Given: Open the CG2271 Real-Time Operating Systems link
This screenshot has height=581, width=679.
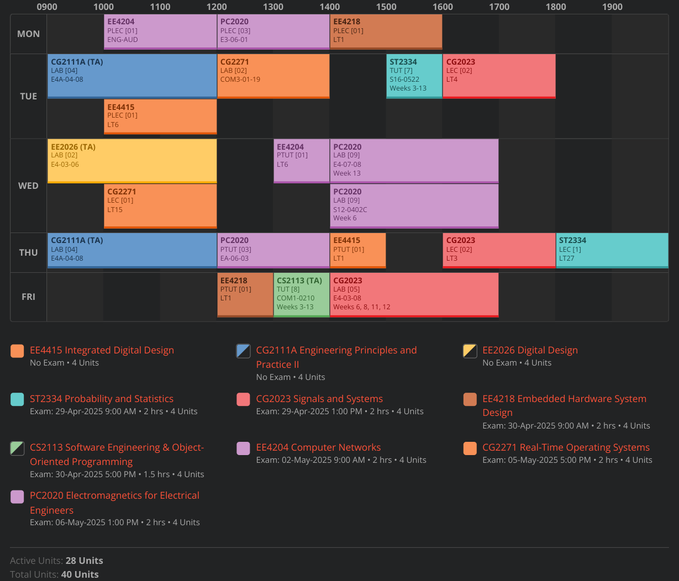Looking at the screenshot, I should coord(566,447).
